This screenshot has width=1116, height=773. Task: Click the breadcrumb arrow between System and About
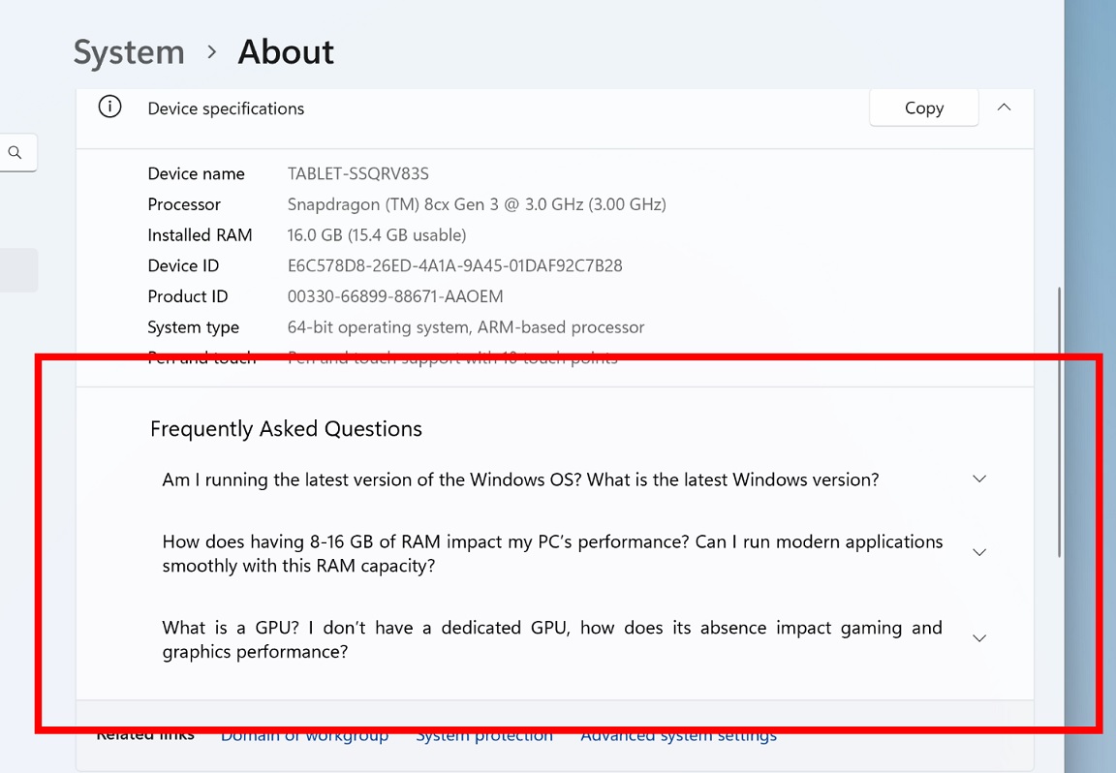[x=211, y=52]
